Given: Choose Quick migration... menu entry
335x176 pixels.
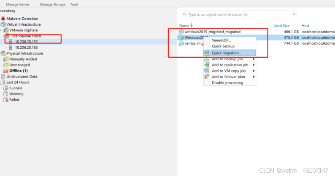Looking at the screenshot, I should [230, 53].
